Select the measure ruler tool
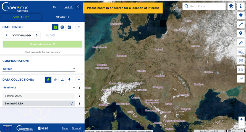This screenshot has height=132, width=246. (241, 42)
